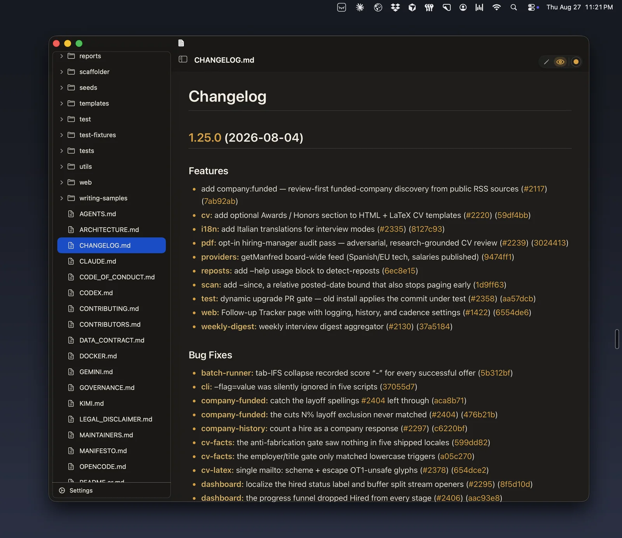Switch to edit mode with pencil icon

(x=546, y=62)
